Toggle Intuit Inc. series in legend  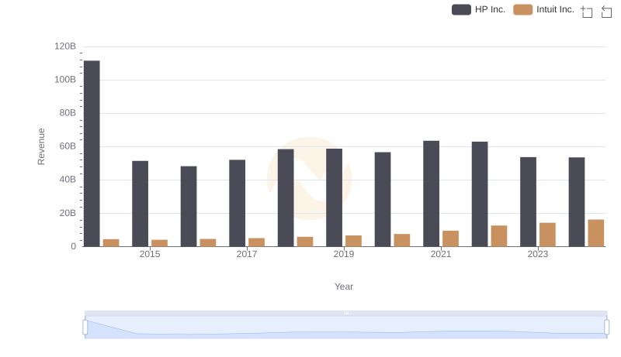(543, 9)
